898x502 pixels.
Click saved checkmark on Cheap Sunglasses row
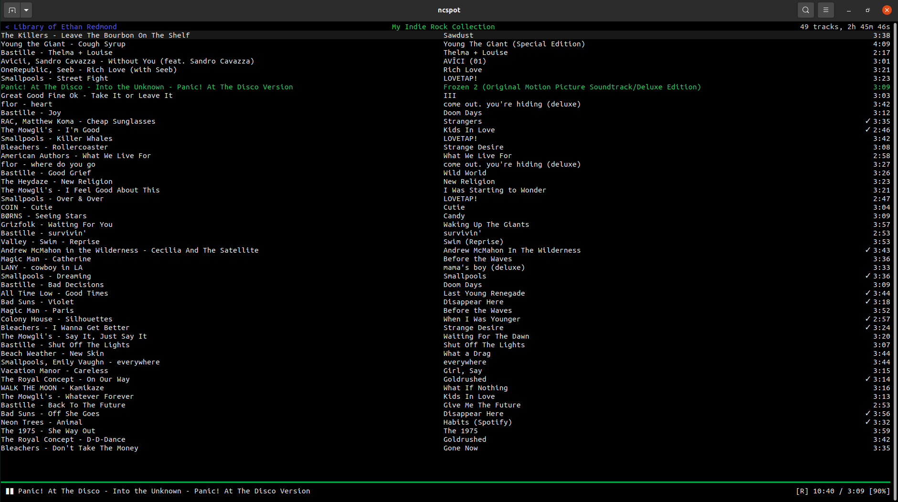868,121
